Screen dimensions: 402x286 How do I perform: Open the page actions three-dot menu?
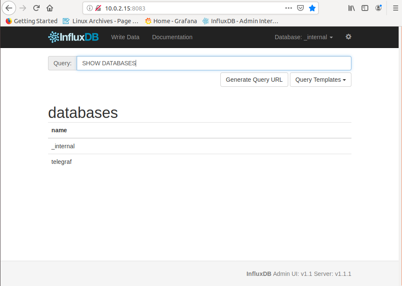click(x=288, y=8)
